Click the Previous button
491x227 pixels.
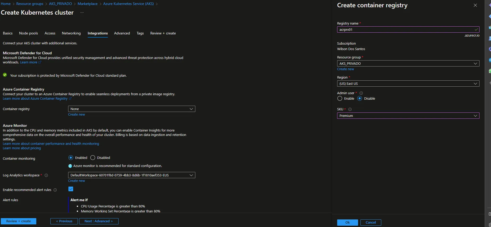click(x=64, y=221)
